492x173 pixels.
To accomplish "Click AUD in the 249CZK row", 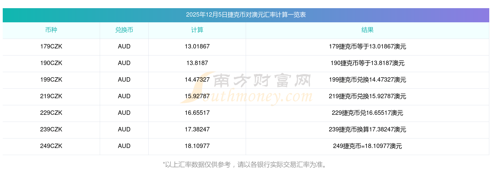I will click(124, 146).
